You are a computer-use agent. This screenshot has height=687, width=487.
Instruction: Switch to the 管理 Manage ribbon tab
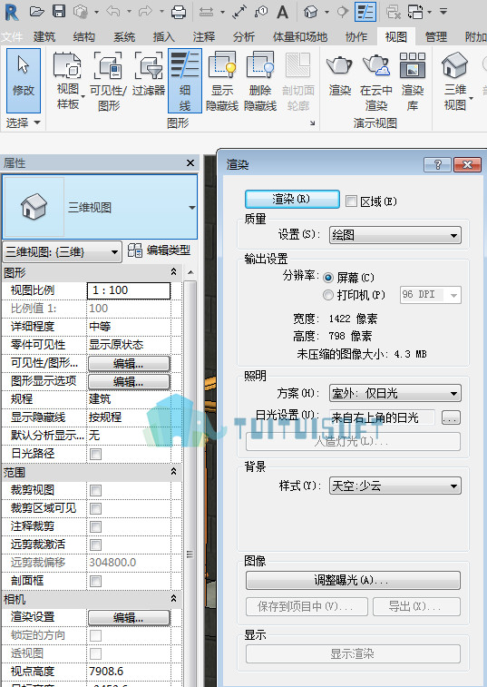click(435, 37)
